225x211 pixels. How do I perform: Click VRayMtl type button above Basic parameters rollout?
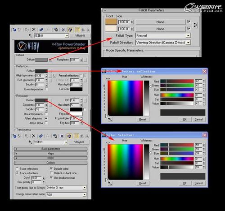point(79,142)
